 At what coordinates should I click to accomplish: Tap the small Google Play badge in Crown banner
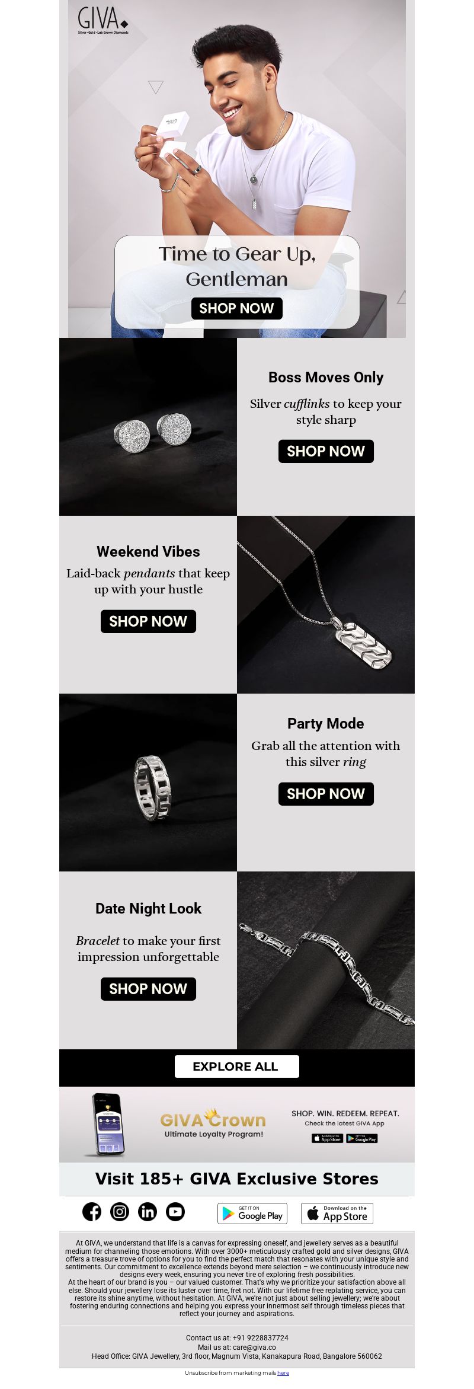(x=362, y=1138)
